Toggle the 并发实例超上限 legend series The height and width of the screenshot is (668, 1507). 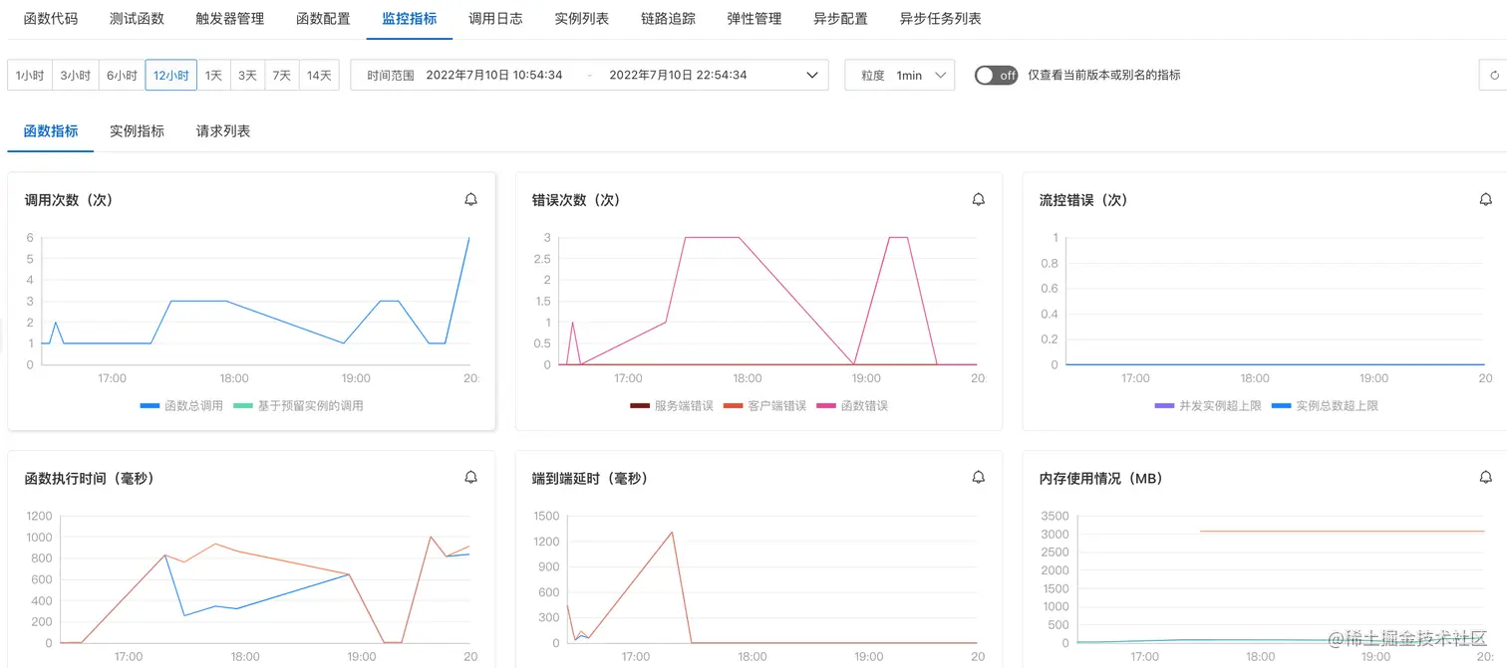[1207, 406]
